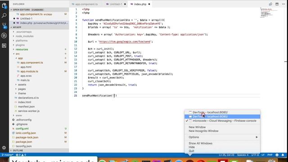Open the editor More Actions ellipsis
The height and width of the screenshot is (162, 288).
click(x=283, y=4)
